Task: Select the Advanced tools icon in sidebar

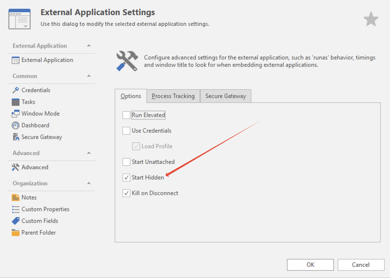Action: [x=16, y=167]
